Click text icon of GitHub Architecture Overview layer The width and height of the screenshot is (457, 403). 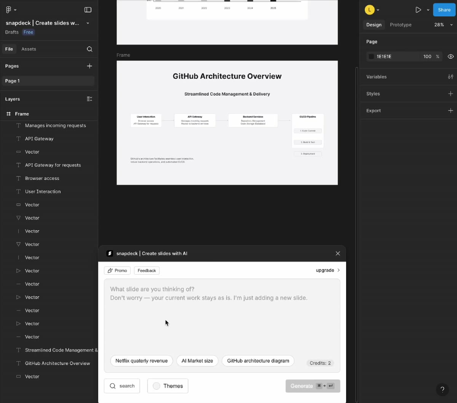[18, 363]
